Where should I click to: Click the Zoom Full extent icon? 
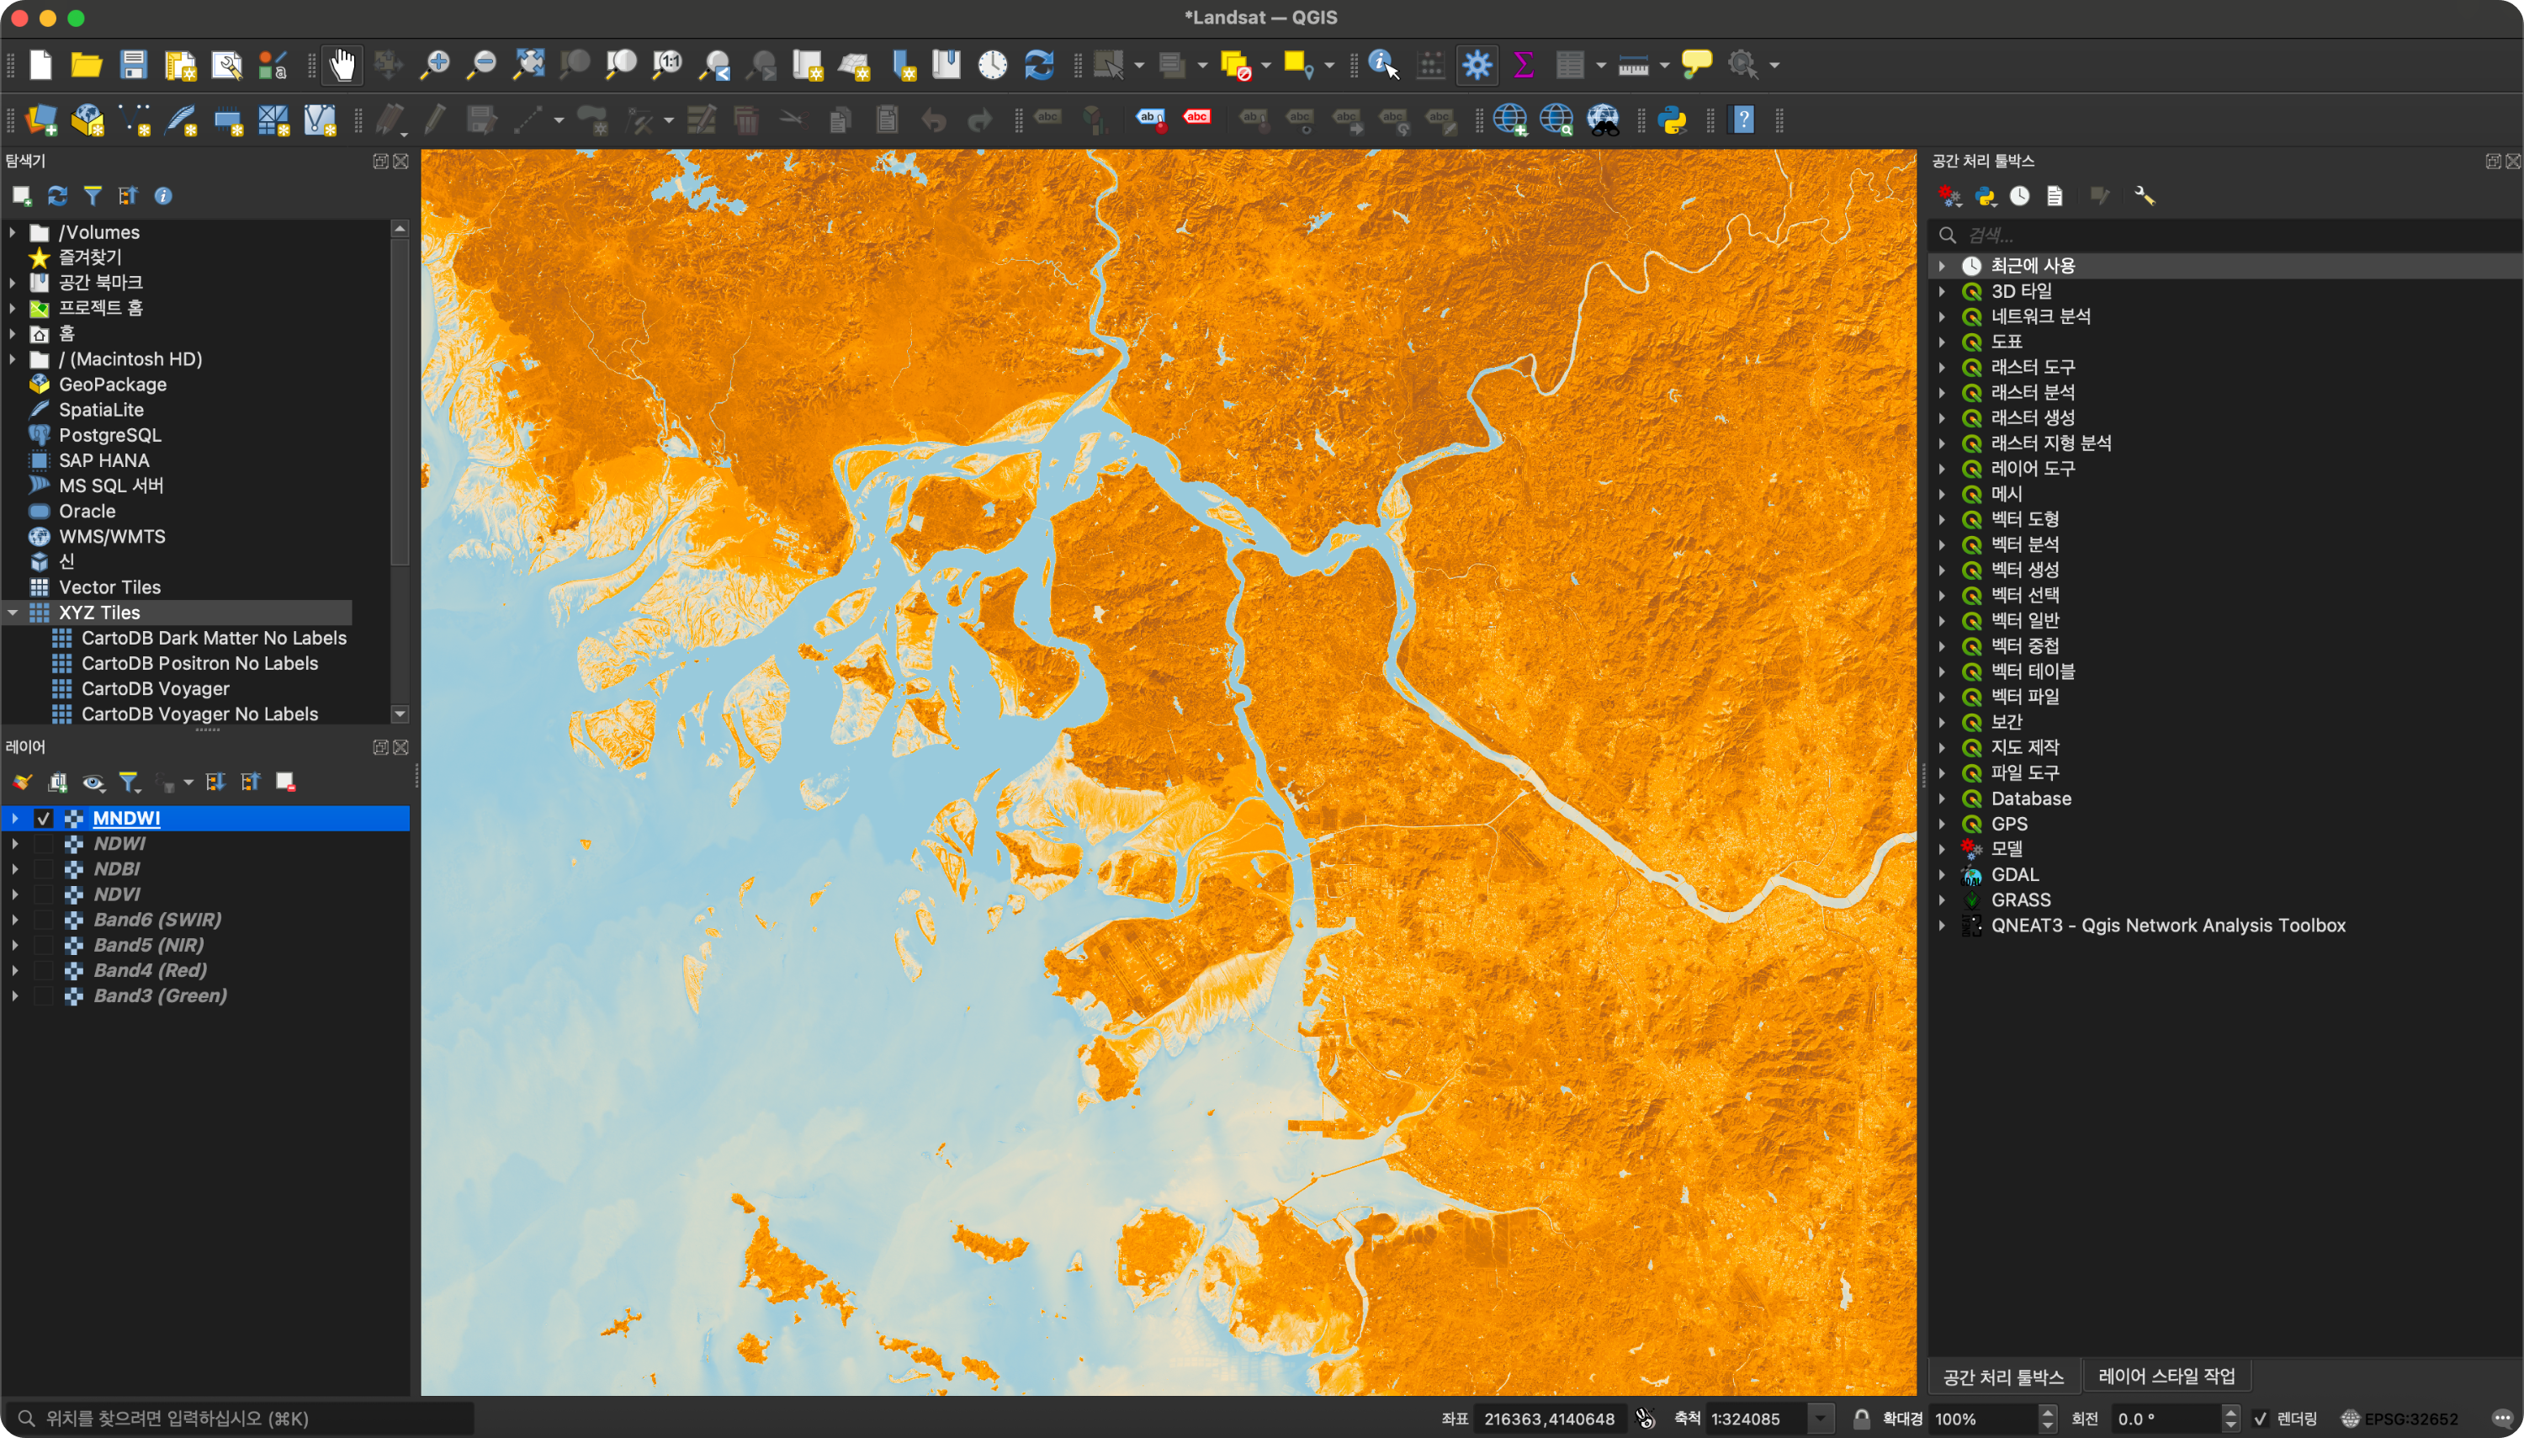(528, 65)
